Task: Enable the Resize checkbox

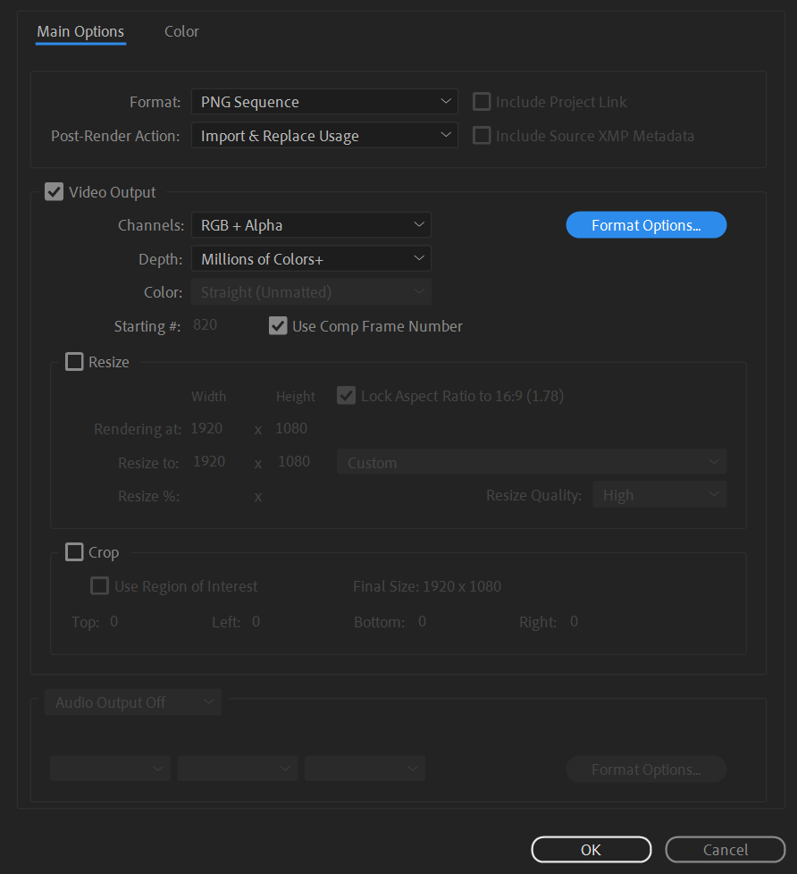Action: click(x=74, y=361)
